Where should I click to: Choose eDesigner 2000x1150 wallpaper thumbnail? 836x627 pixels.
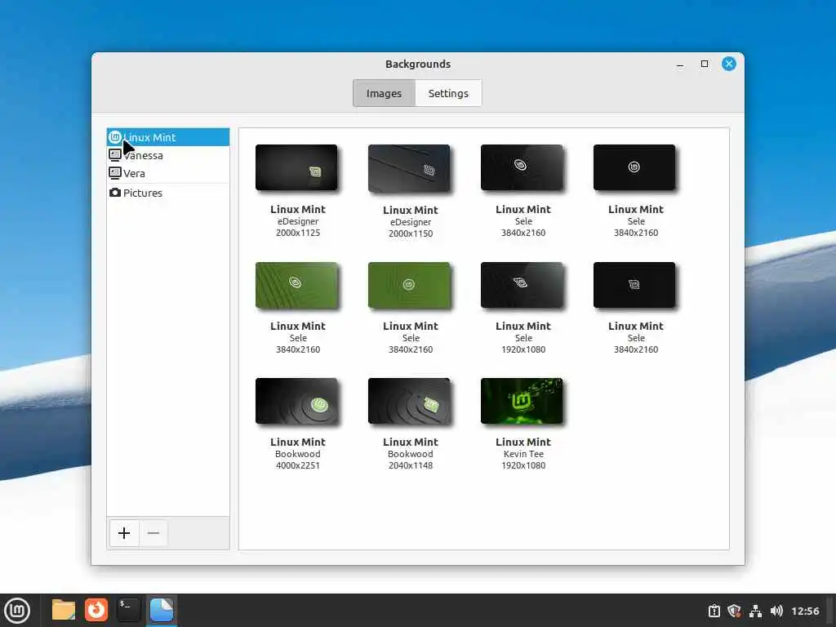[x=409, y=168]
